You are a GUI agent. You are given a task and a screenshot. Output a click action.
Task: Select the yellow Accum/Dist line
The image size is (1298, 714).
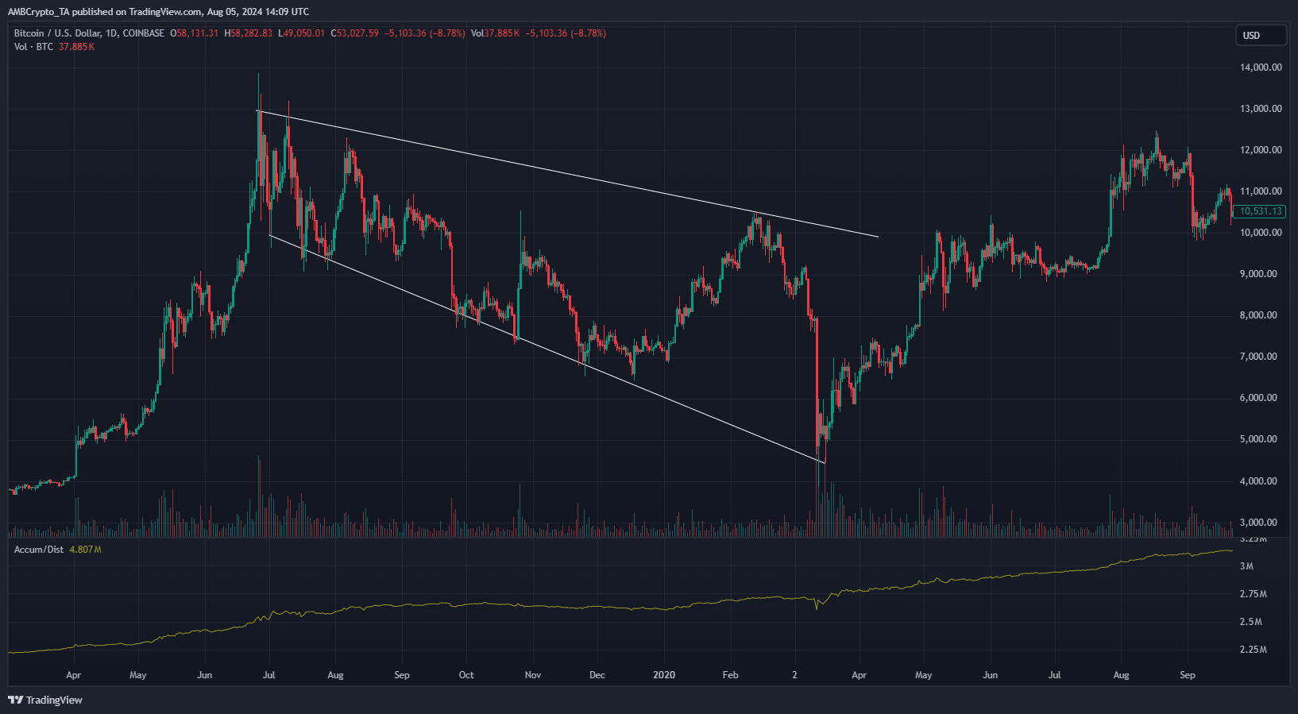620,608
